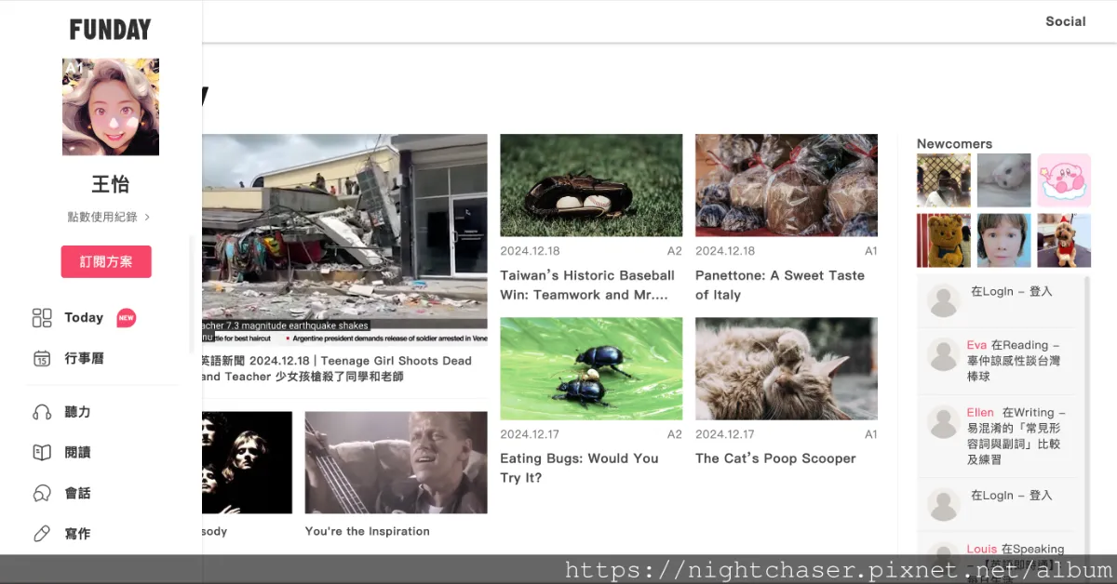Click the Today grid icon in sidebar

coord(42,318)
